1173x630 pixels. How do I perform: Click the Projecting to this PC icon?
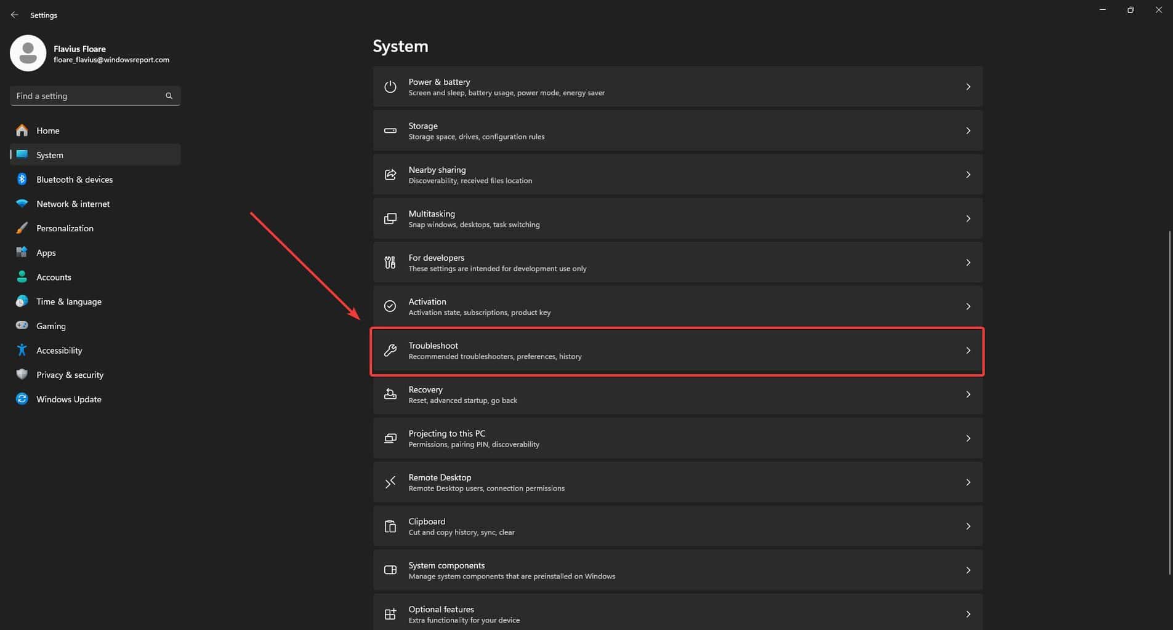pyautogui.click(x=390, y=439)
